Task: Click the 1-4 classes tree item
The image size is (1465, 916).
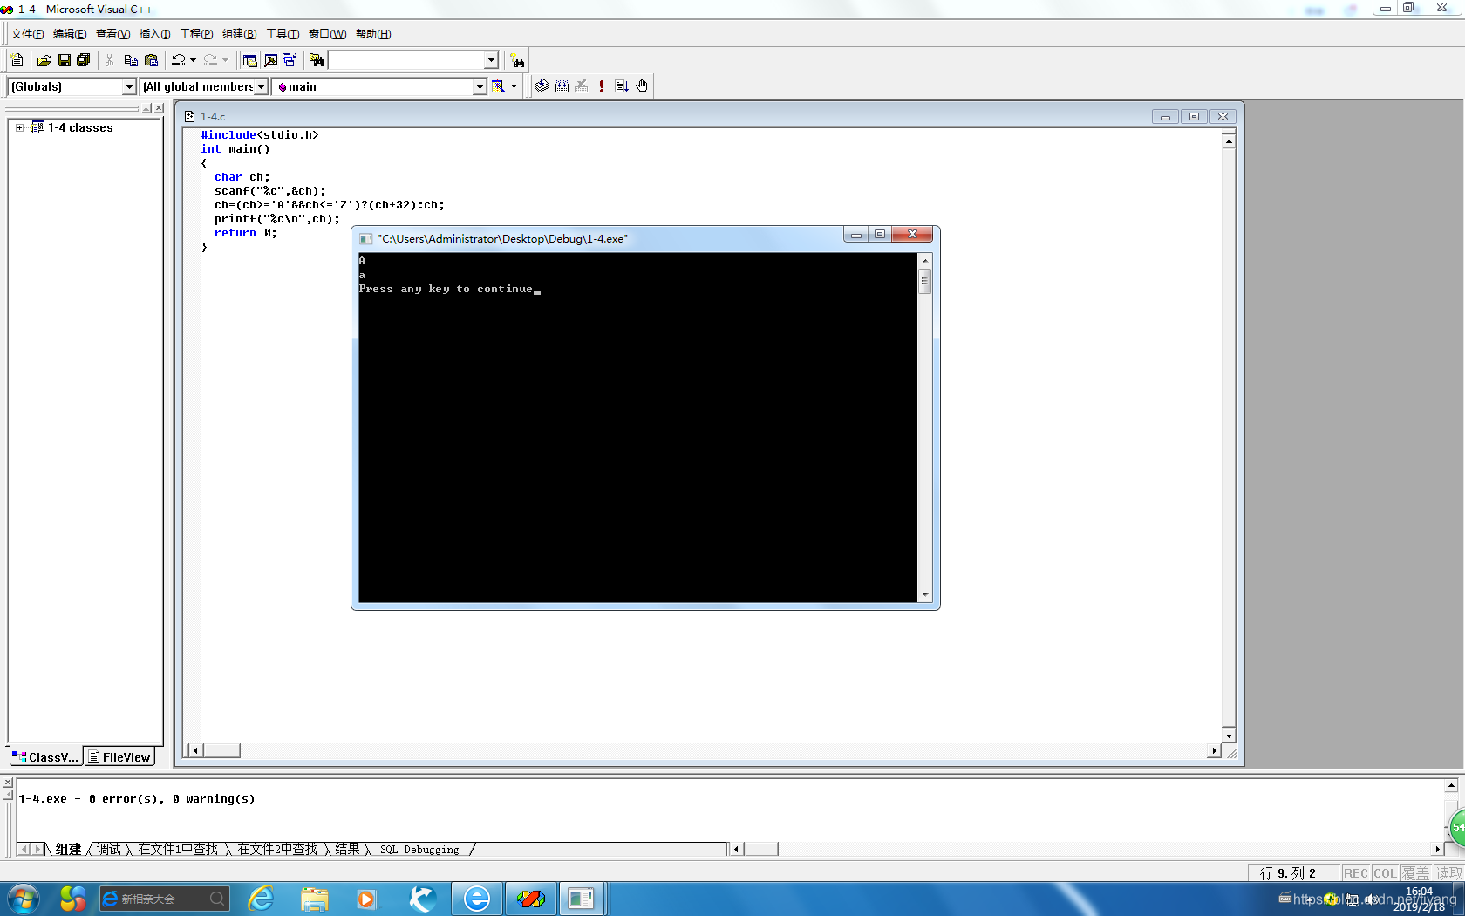Action: pyautogui.click(x=80, y=127)
